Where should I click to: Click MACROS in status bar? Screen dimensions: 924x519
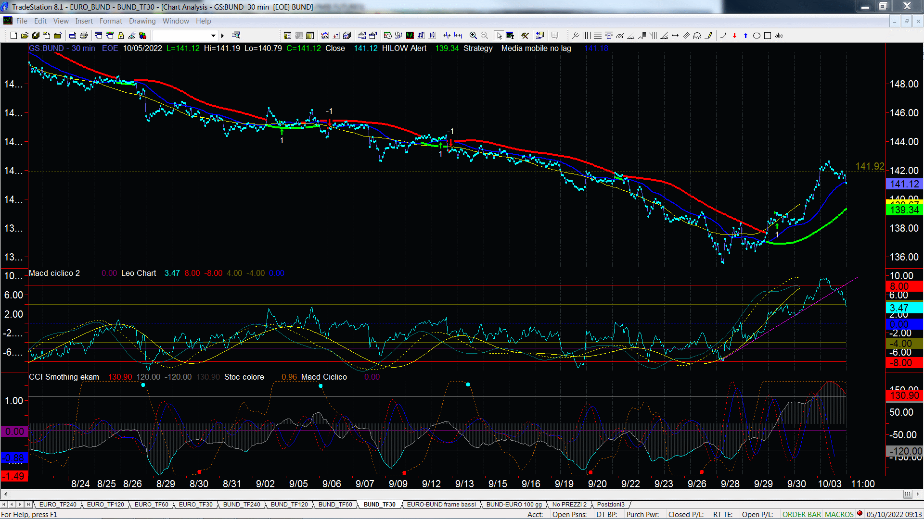coord(839,515)
